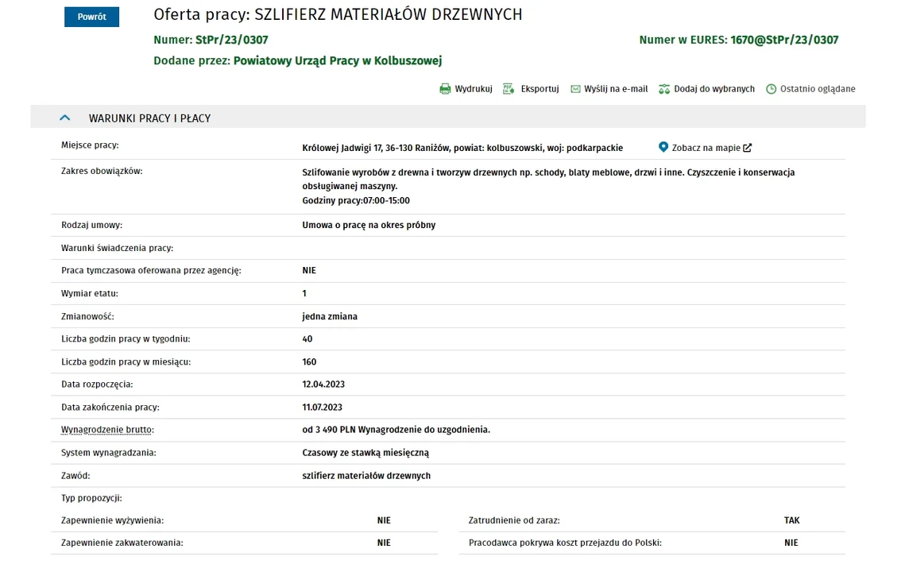Click the Zakres obowiązków label
Screen dimensions: 905x572
(102, 171)
